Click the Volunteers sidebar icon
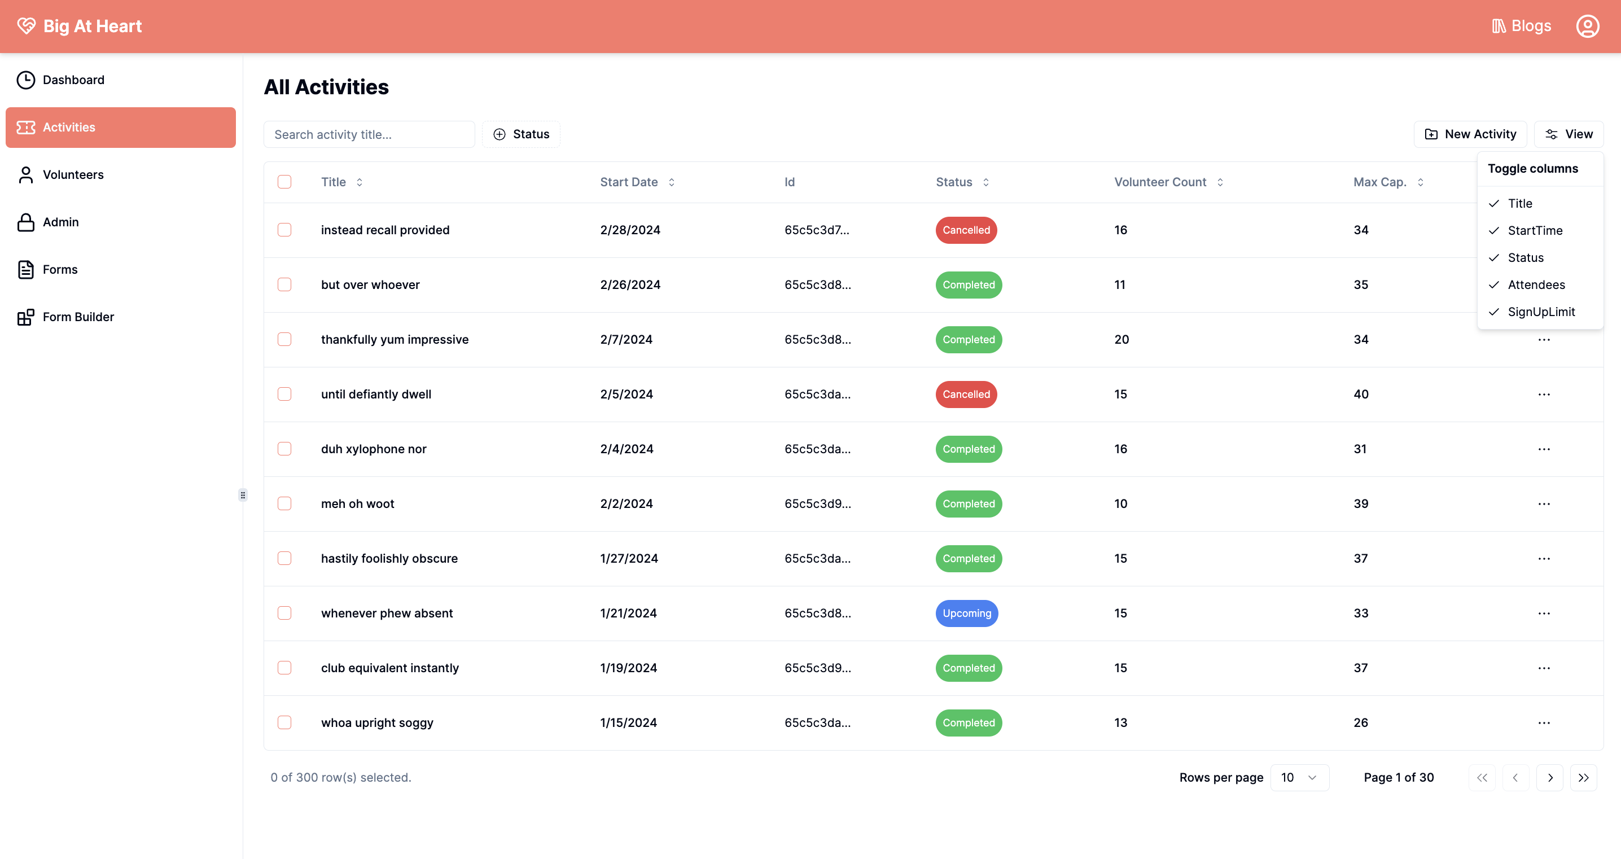This screenshot has width=1621, height=859. [26, 174]
